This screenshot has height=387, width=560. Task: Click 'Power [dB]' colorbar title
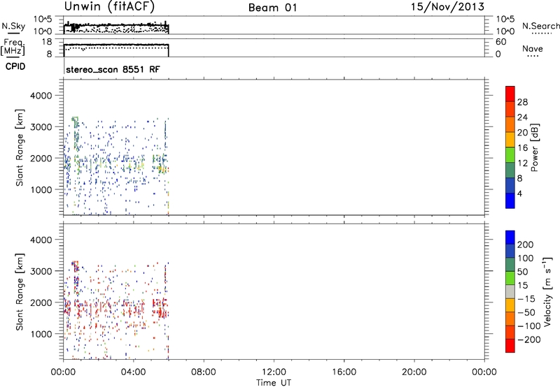[534, 147]
